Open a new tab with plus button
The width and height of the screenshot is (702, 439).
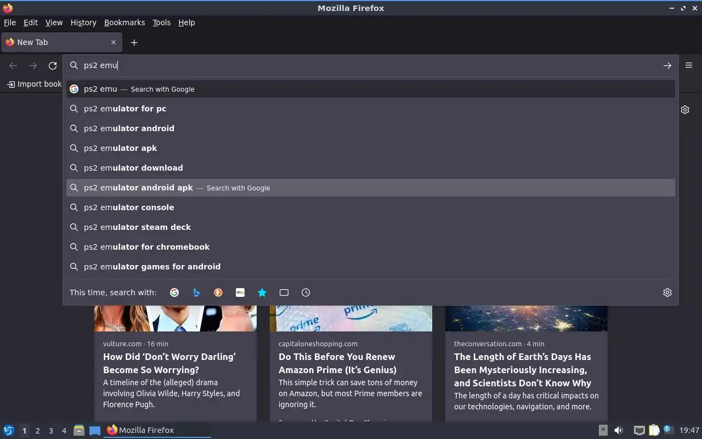[x=134, y=42]
